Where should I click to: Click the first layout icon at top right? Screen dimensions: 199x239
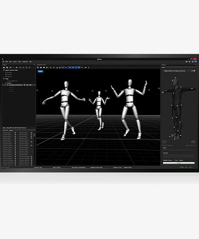186,61
